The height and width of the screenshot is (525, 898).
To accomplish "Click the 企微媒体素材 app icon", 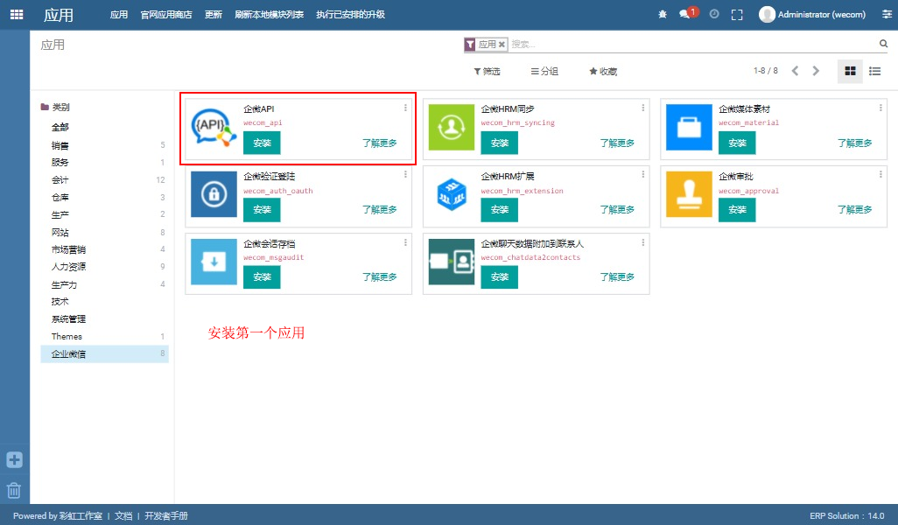I will (689, 128).
